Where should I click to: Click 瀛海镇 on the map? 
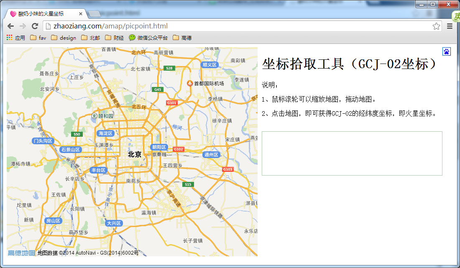pos(149,212)
